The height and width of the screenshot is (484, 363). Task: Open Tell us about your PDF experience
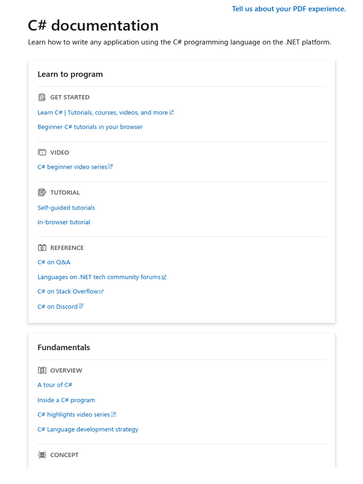289,9
